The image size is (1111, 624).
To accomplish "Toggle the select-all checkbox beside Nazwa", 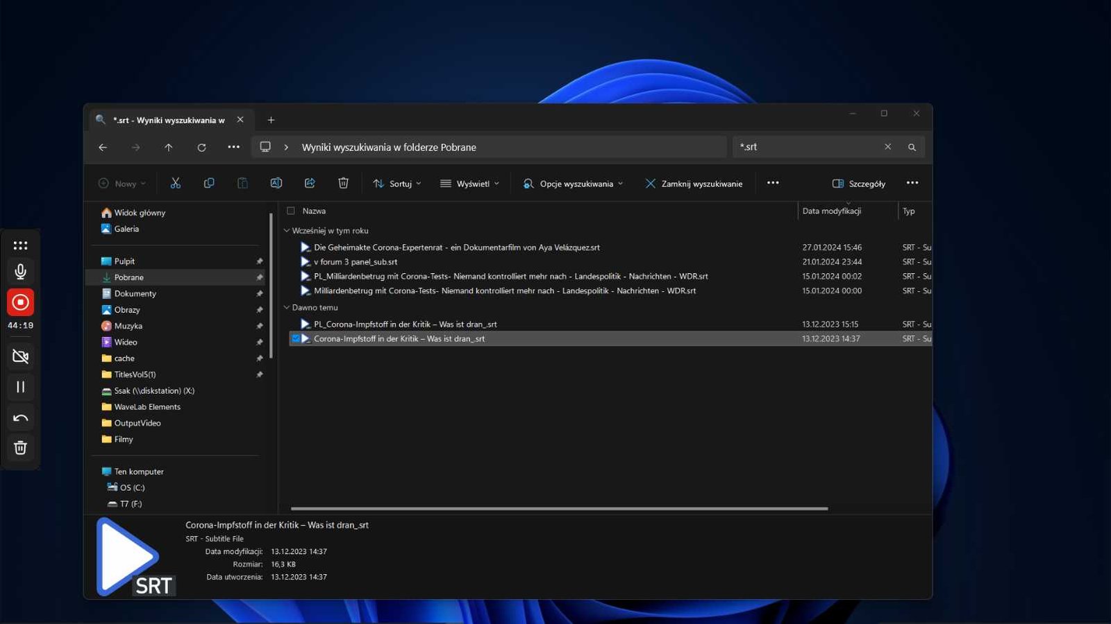I will tap(291, 211).
